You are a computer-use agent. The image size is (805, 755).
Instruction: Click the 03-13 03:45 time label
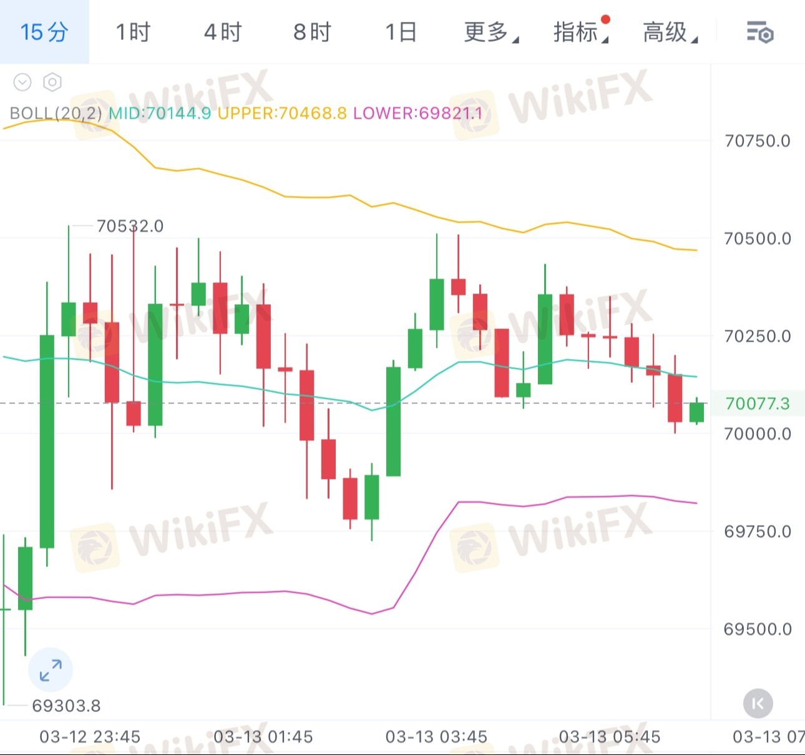click(x=436, y=737)
